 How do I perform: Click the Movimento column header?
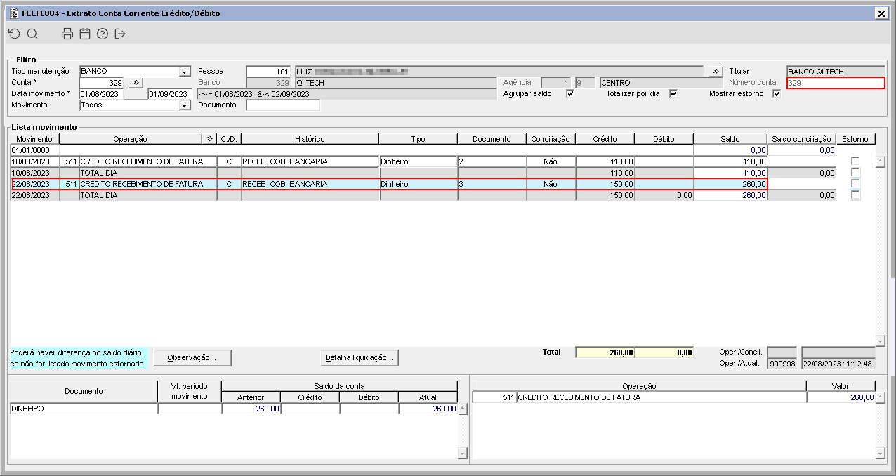click(x=35, y=139)
